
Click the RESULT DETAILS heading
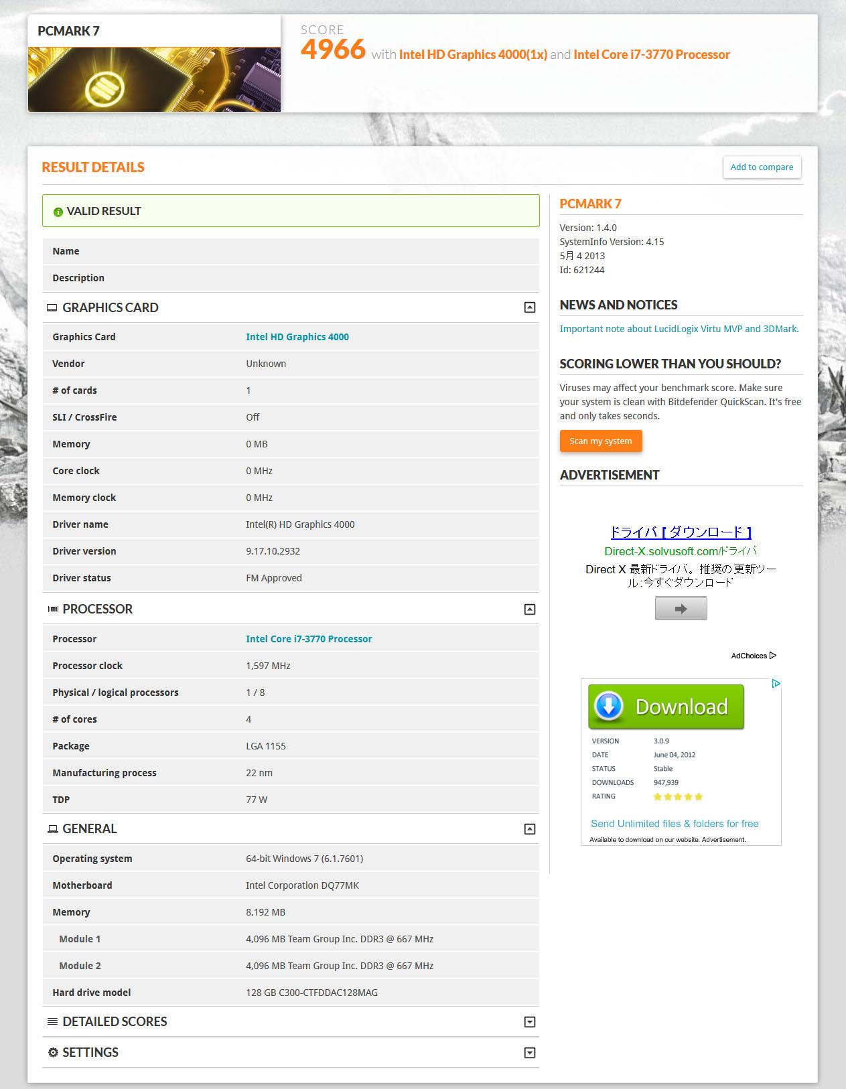point(93,167)
